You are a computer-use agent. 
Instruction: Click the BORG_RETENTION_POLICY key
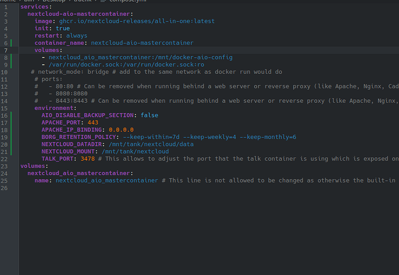tap(80, 137)
